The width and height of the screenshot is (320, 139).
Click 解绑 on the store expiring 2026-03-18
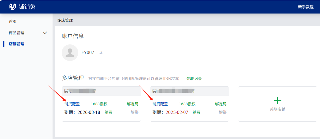[134, 112]
